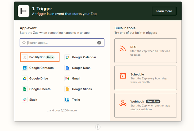This screenshot has height=132, width=194.
Task: Click the Learn more button
Action: (x=164, y=11)
